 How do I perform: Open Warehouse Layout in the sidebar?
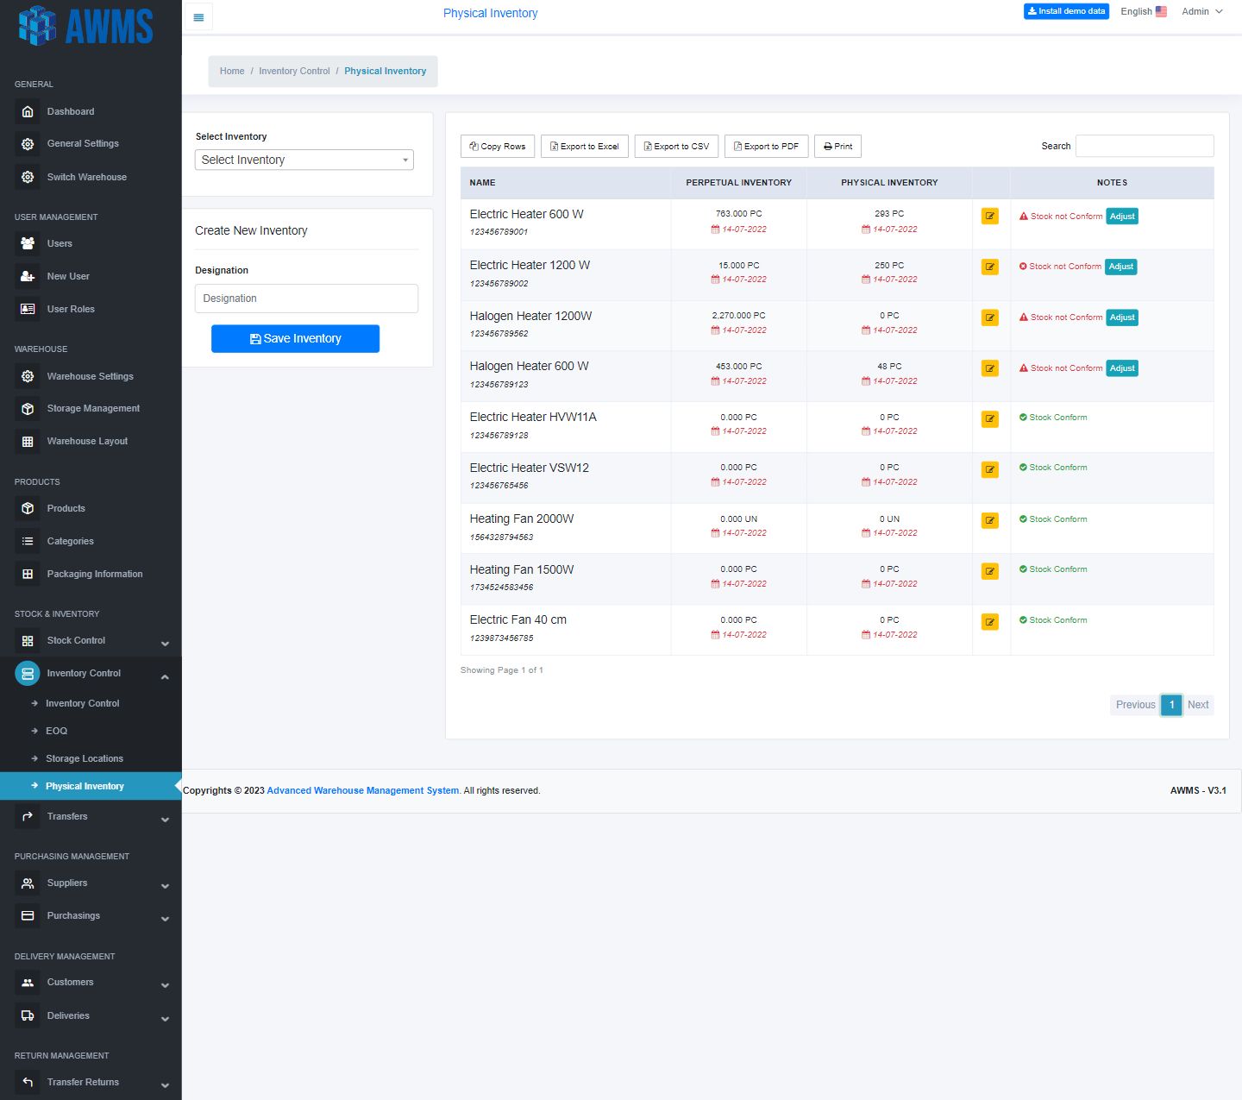pos(87,441)
